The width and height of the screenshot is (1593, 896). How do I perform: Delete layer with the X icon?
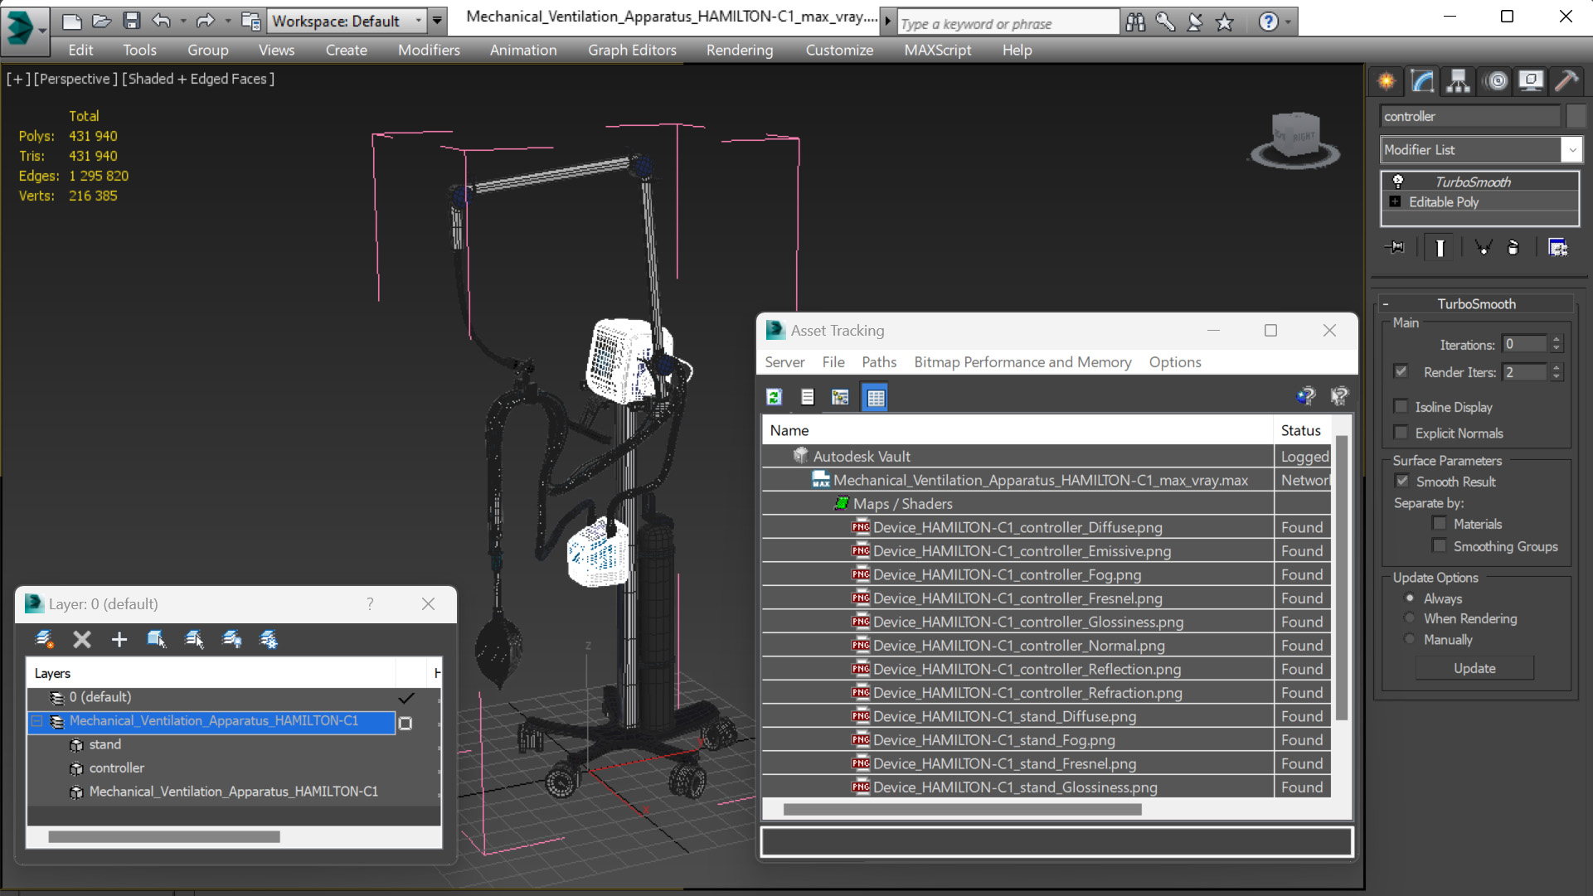pos(81,639)
